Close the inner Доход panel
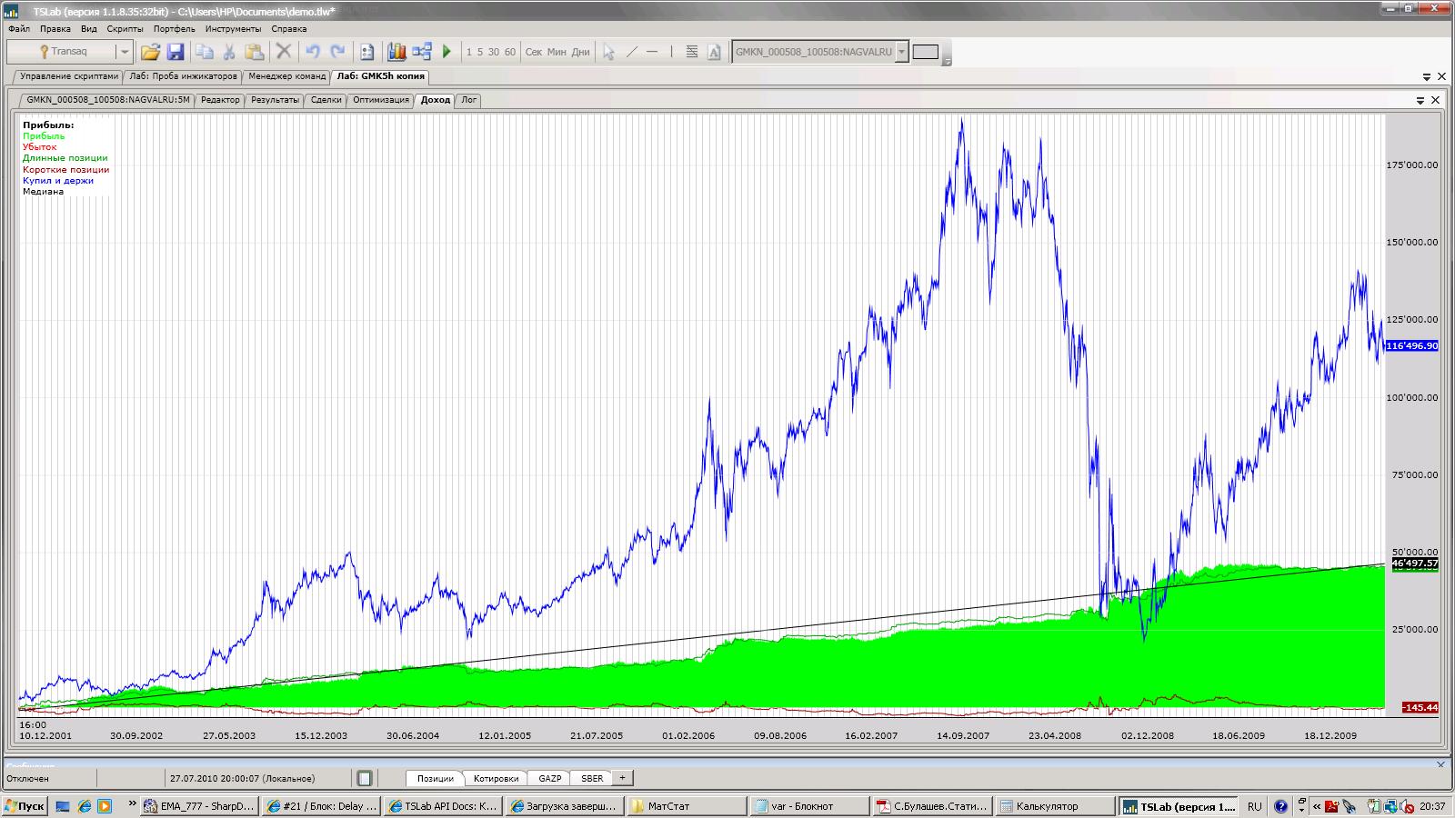 [1436, 100]
